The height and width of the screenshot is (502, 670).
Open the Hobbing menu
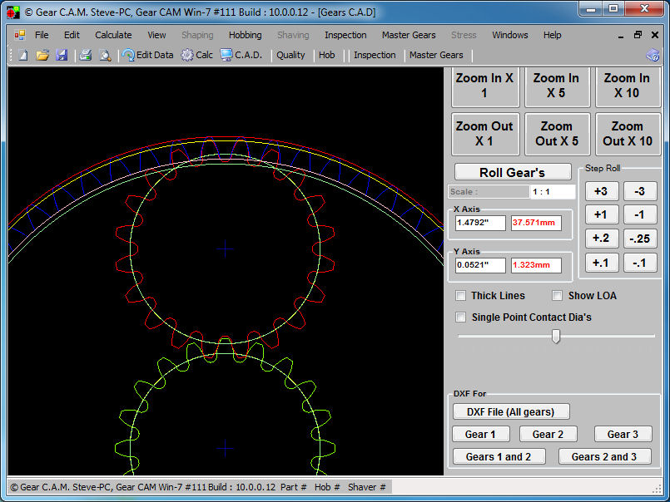[x=246, y=35]
